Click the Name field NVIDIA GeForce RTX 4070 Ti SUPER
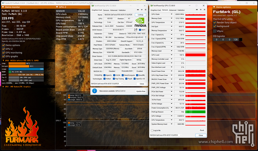258x151 pixels. 118,15
